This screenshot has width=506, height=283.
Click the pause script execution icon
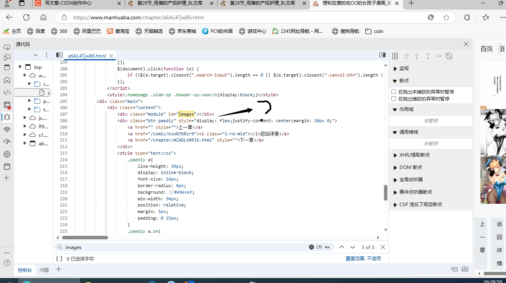[395, 56]
